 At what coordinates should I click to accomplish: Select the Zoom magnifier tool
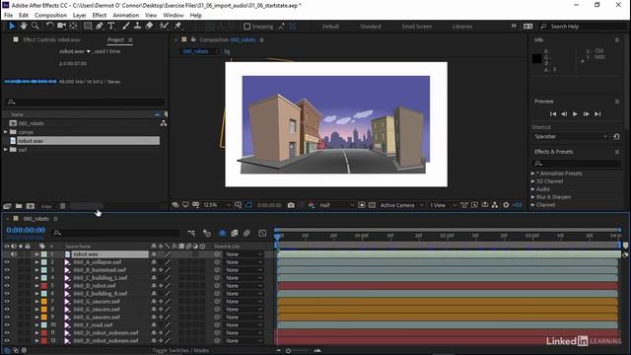pos(35,27)
